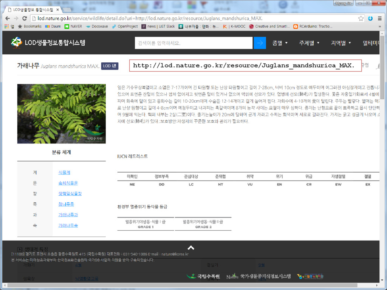Viewport: 387px width, 290px height.
Task: Open the RCArduino bookmark
Action: coord(313,26)
